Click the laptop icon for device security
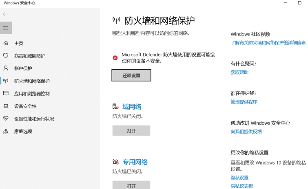This screenshot has height=189, width=308. tap(6, 106)
